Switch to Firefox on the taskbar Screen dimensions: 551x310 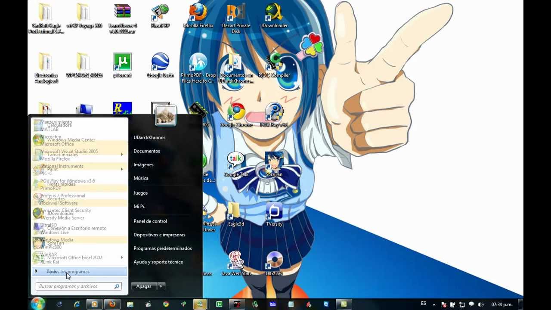(x=112, y=304)
